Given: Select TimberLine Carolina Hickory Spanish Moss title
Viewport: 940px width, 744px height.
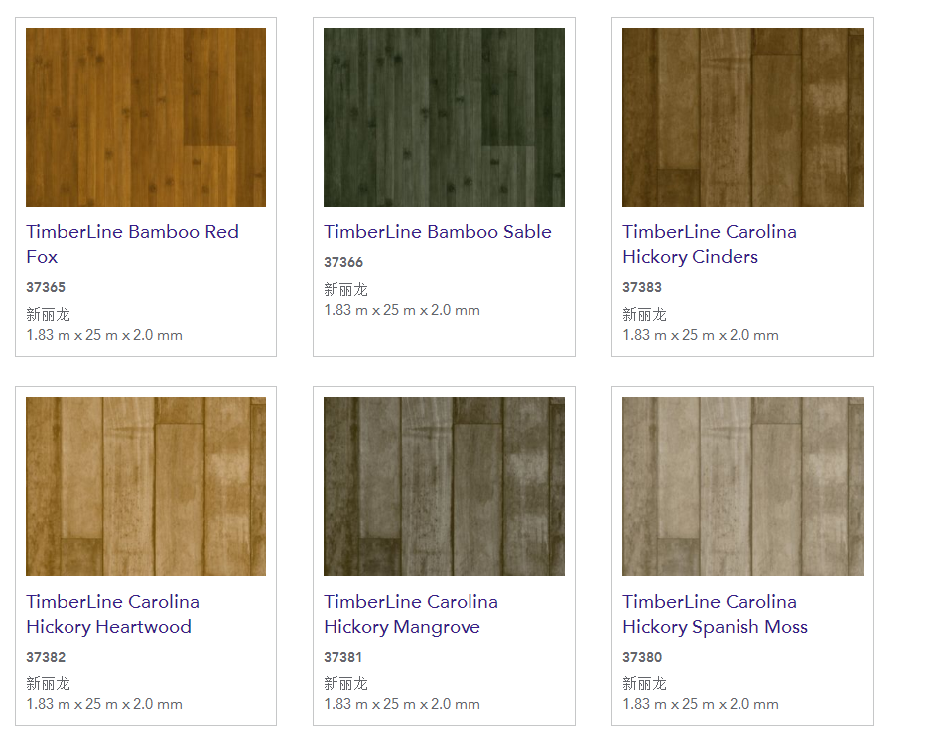Looking at the screenshot, I should [715, 614].
